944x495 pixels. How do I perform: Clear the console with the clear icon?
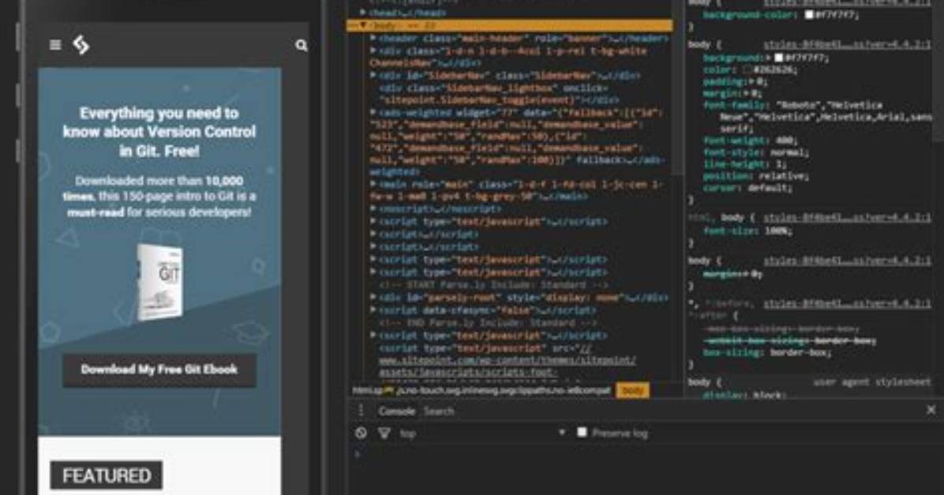tap(361, 433)
